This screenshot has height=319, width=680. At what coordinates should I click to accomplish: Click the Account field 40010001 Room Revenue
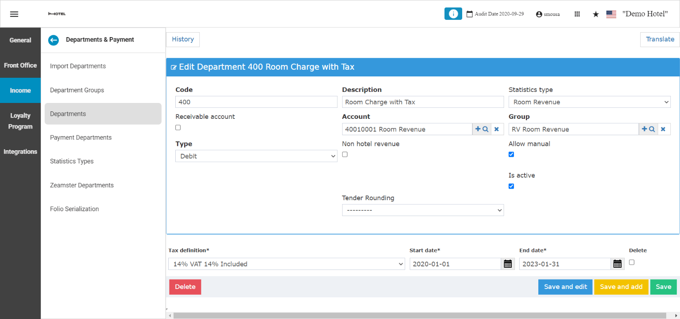[407, 129]
